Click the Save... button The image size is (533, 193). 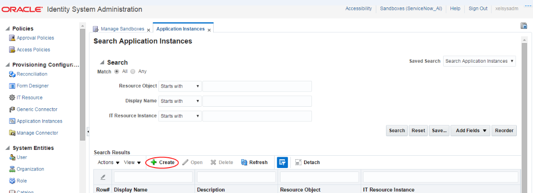(439, 131)
